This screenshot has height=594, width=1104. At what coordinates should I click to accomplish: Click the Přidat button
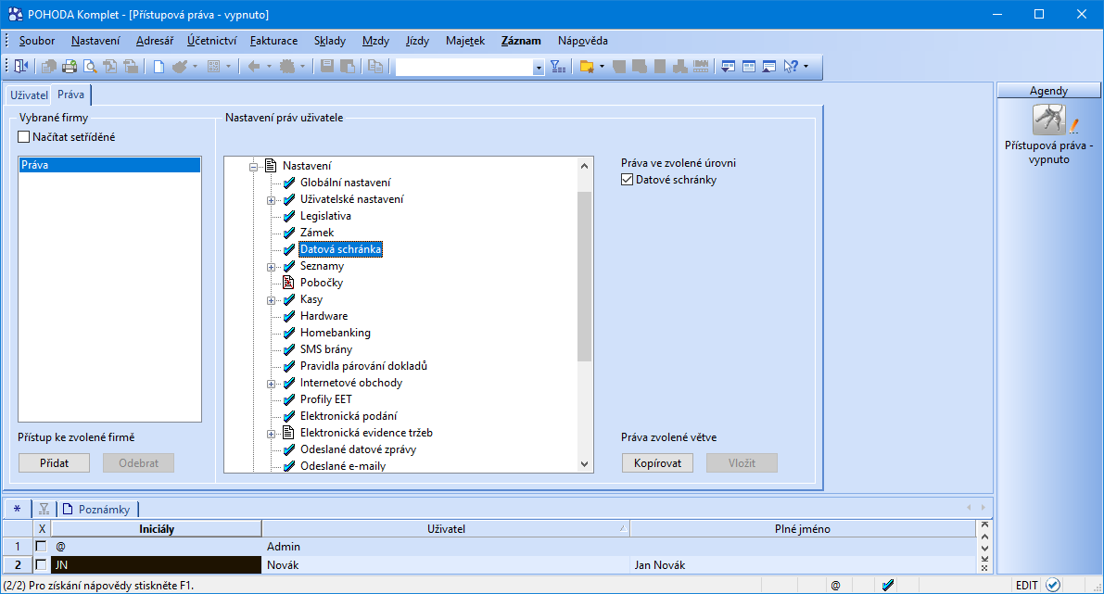pyautogui.click(x=54, y=463)
